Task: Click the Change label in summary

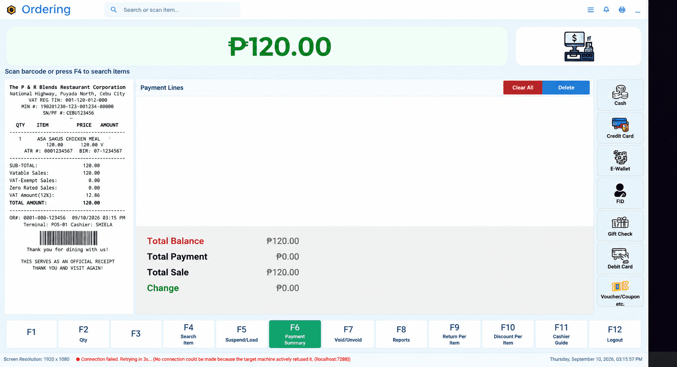Action: coord(163,288)
